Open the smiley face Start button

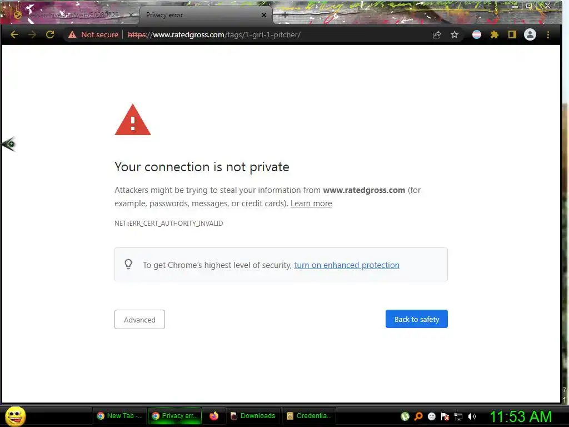coord(15,416)
